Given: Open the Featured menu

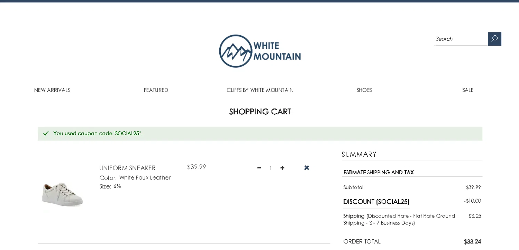Looking at the screenshot, I should (x=156, y=90).
